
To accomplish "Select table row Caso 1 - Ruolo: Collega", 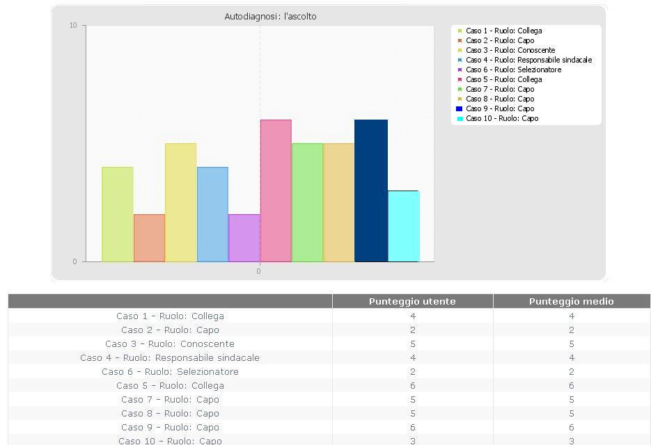I will click(329, 316).
